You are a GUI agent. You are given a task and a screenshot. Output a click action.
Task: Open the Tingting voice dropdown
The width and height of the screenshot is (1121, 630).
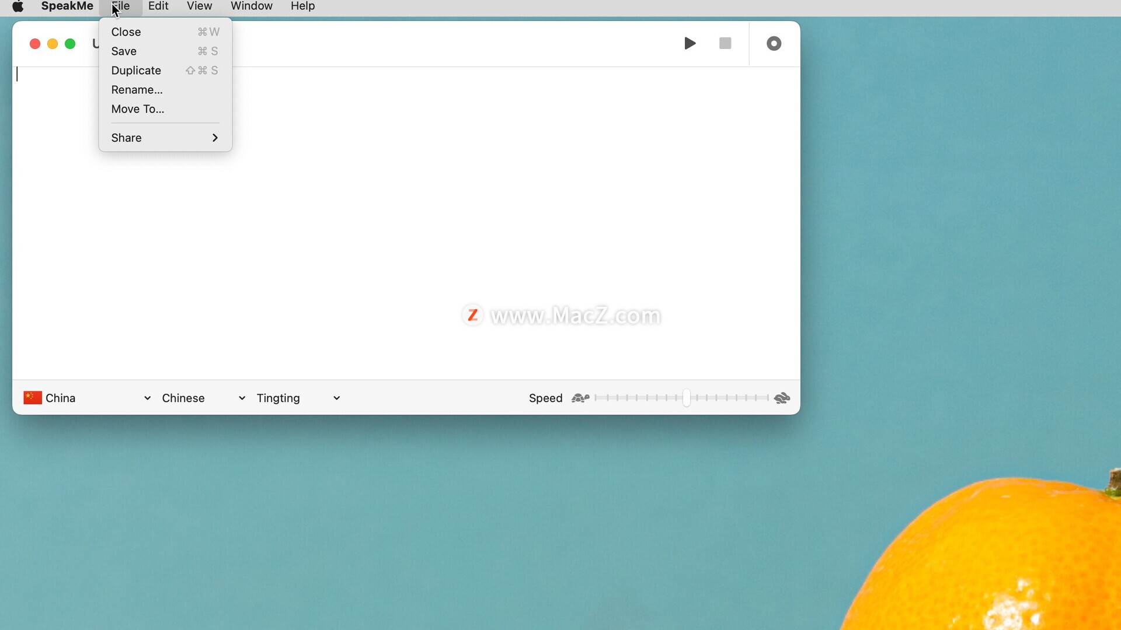(x=298, y=398)
